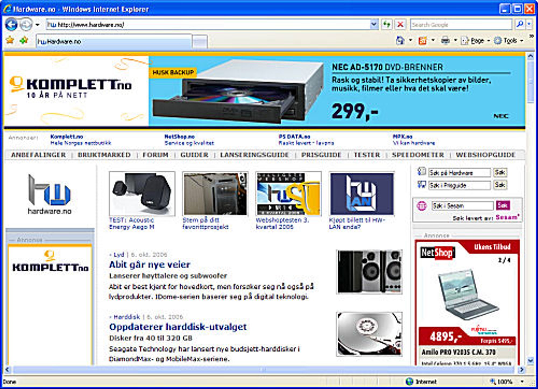The image size is (538, 389).
Task: Click Søk button beside Prisguide search
Action: [500, 185]
